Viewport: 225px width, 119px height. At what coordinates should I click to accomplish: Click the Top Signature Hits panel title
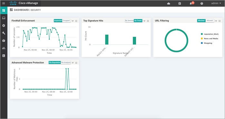coord(93,21)
